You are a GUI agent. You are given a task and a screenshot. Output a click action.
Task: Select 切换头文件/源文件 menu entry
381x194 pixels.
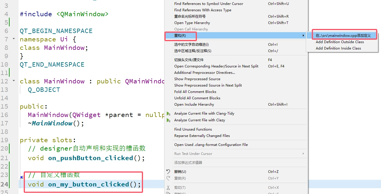click(189, 60)
